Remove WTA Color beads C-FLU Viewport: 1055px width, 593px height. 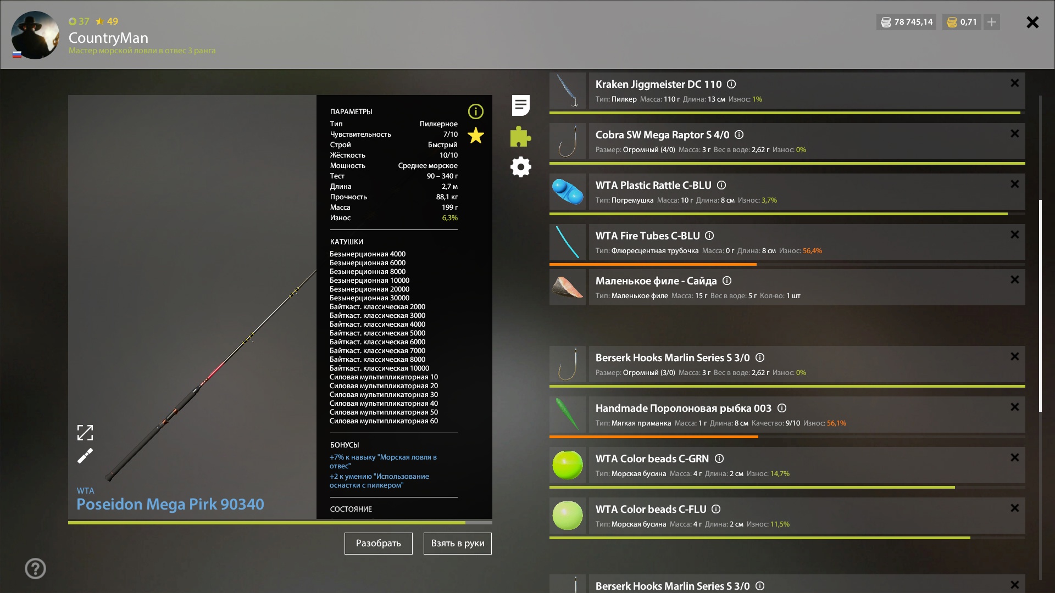click(x=1015, y=508)
